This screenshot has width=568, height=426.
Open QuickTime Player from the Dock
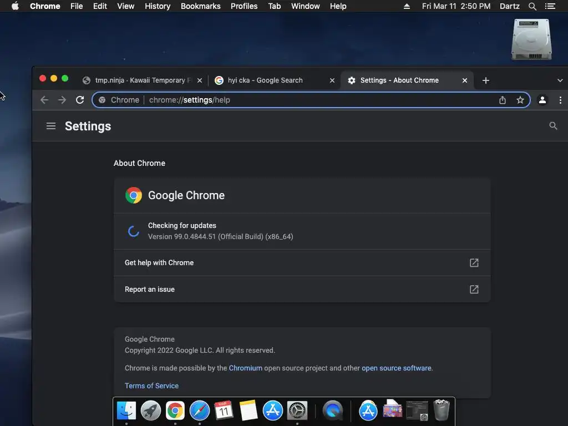[x=333, y=411]
